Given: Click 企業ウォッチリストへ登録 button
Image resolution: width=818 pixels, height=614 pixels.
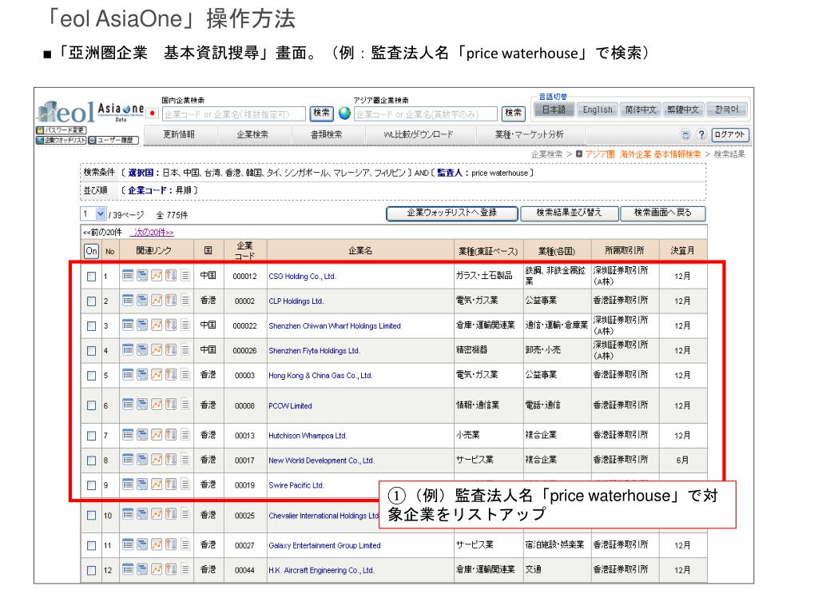Looking at the screenshot, I should click(452, 213).
